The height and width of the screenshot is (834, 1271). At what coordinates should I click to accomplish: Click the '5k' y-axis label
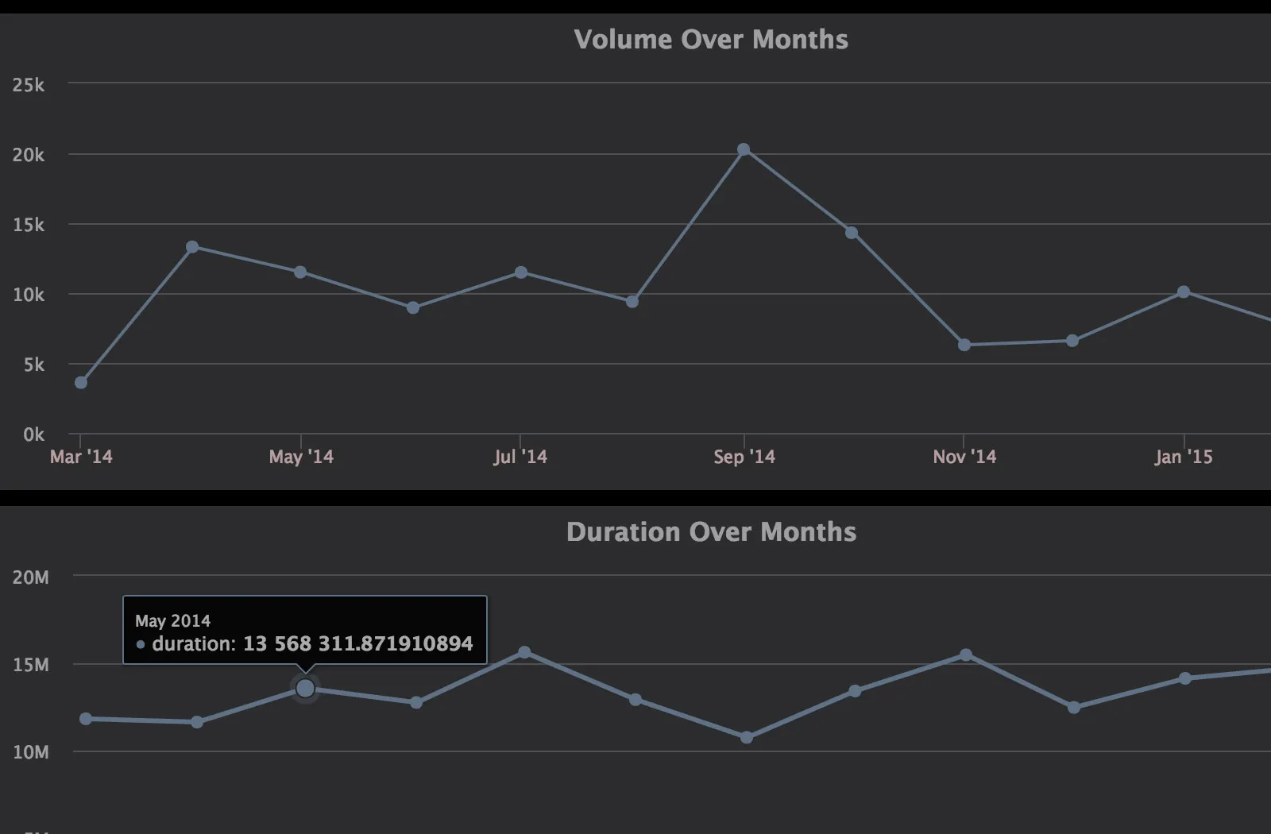coord(34,365)
